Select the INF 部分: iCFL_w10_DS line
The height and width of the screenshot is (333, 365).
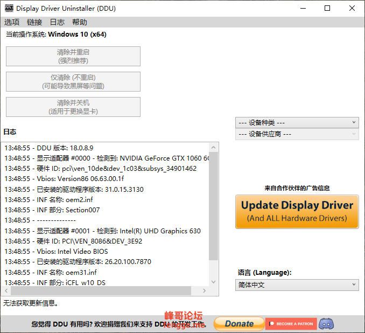(55, 282)
